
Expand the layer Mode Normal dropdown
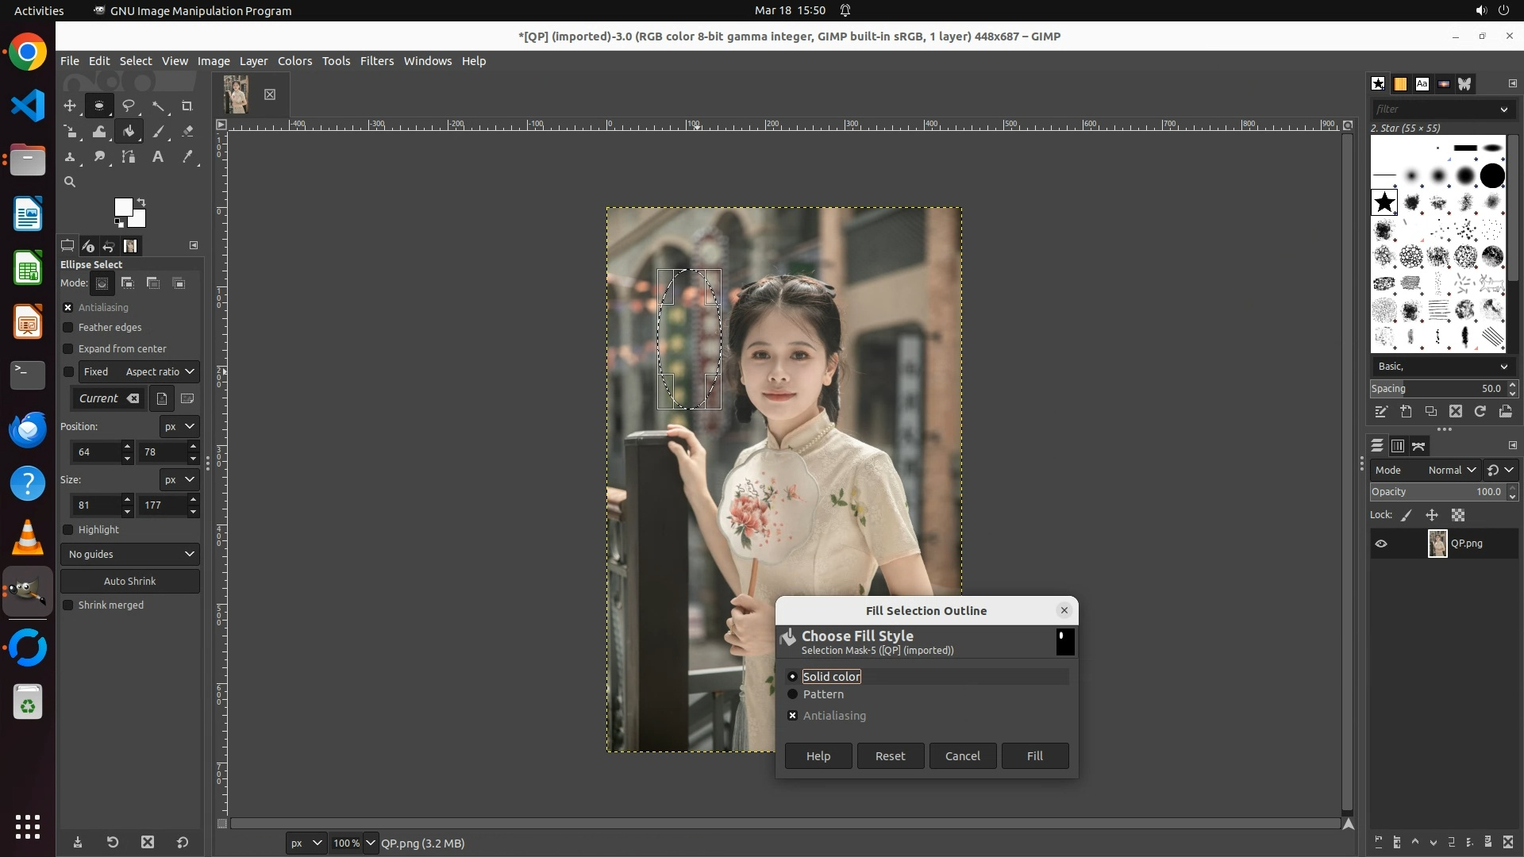click(x=1451, y=470)
